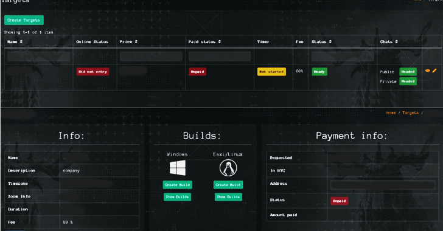
Task: Click the Public chat Readed badge
Action: [x=408, y=72]
